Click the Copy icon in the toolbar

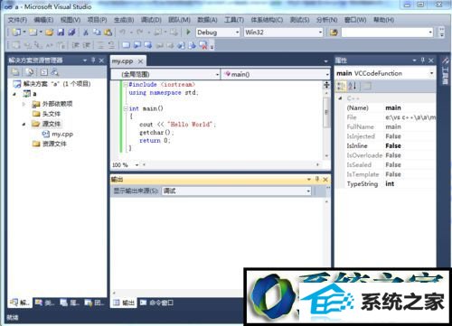[97, 33]
